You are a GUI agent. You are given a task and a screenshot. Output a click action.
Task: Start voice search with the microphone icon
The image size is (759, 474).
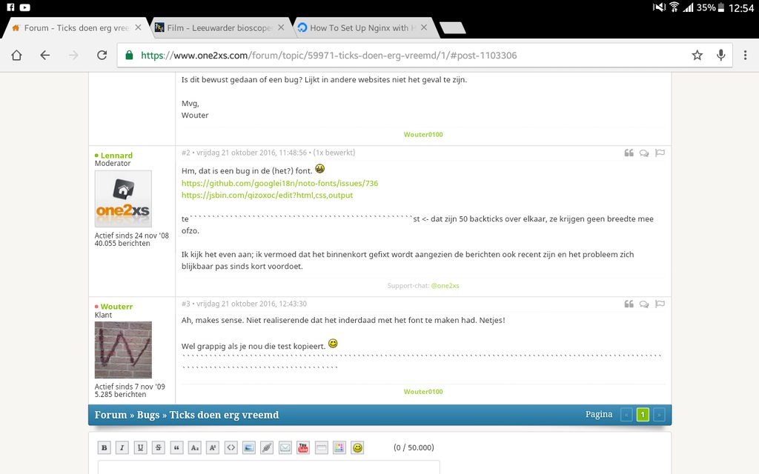pos(720,55)
